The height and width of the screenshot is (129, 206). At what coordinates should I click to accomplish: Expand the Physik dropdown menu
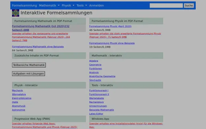(68, 6)
